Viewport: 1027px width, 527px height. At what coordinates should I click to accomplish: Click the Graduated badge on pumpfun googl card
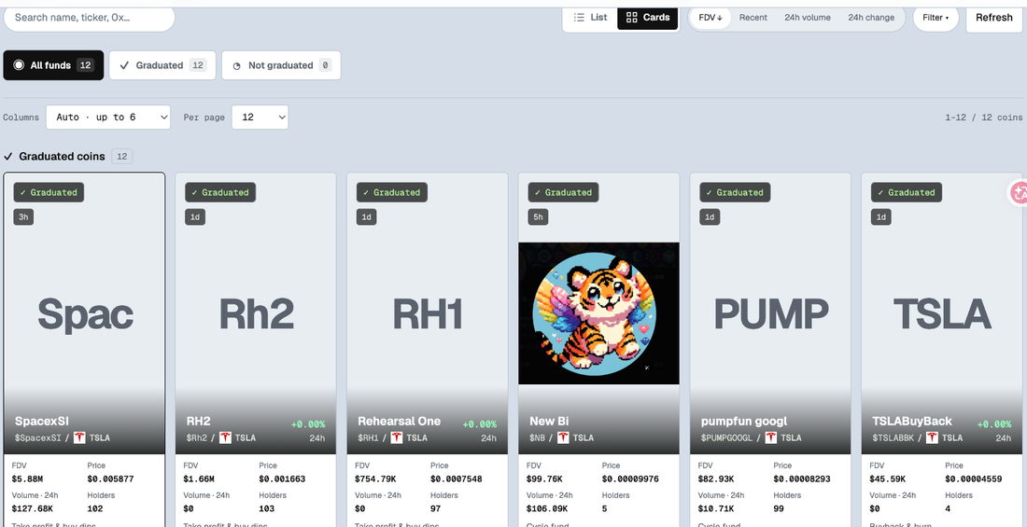point(736,192)
